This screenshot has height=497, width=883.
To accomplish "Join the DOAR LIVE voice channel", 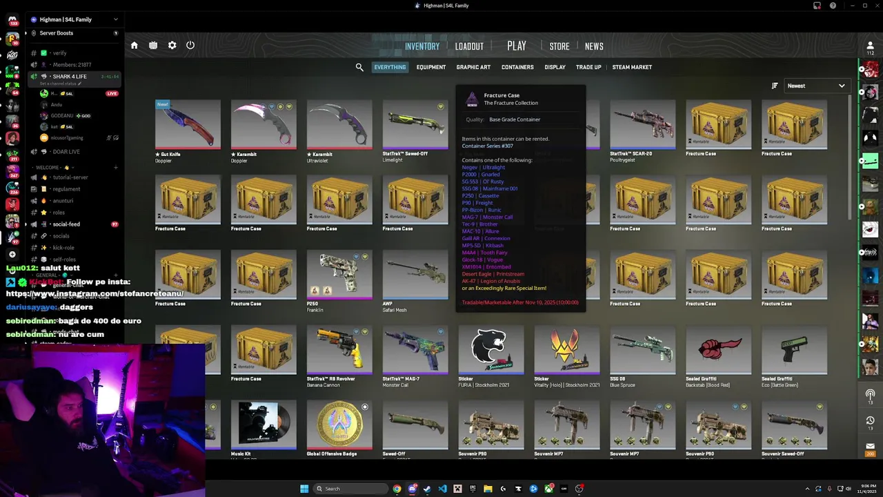I will pos(75,151).
